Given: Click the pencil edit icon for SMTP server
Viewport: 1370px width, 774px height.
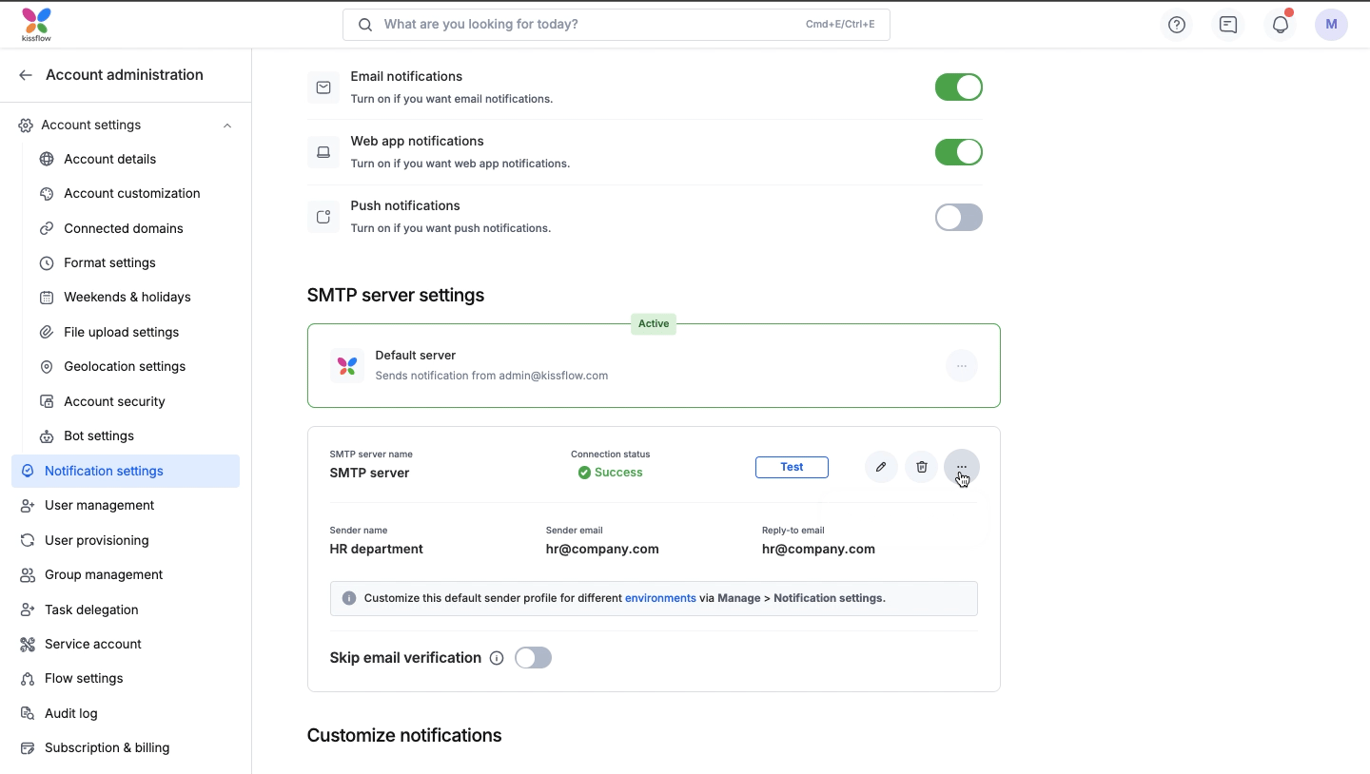Looking at the screenshot, I should pos(881,467).
